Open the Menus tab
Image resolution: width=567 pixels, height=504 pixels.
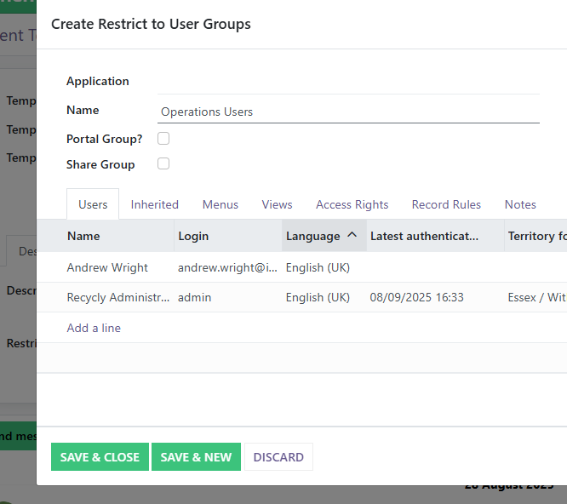click(x=220, y=204)
